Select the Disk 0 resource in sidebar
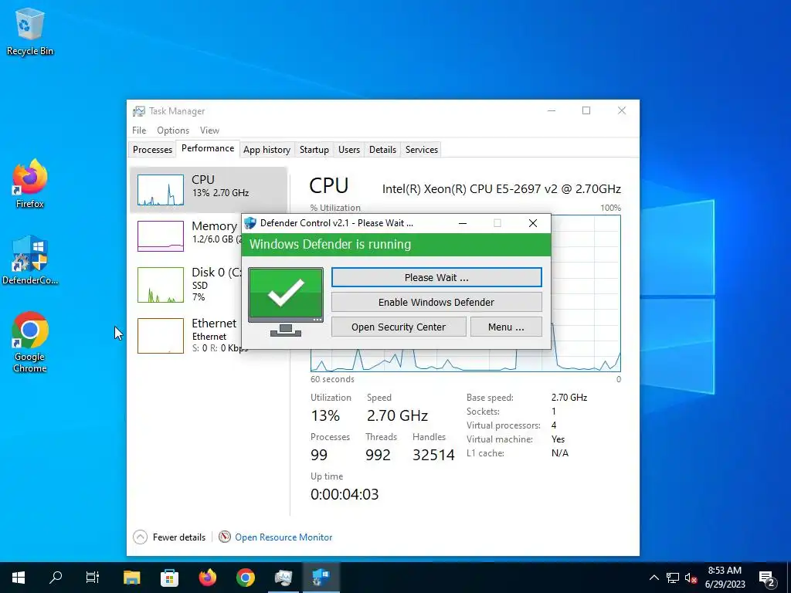The image size is (791, 593). pyautogui.click(x=185, y=285)
